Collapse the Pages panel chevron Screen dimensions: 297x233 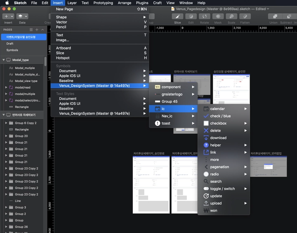[42, 30]
